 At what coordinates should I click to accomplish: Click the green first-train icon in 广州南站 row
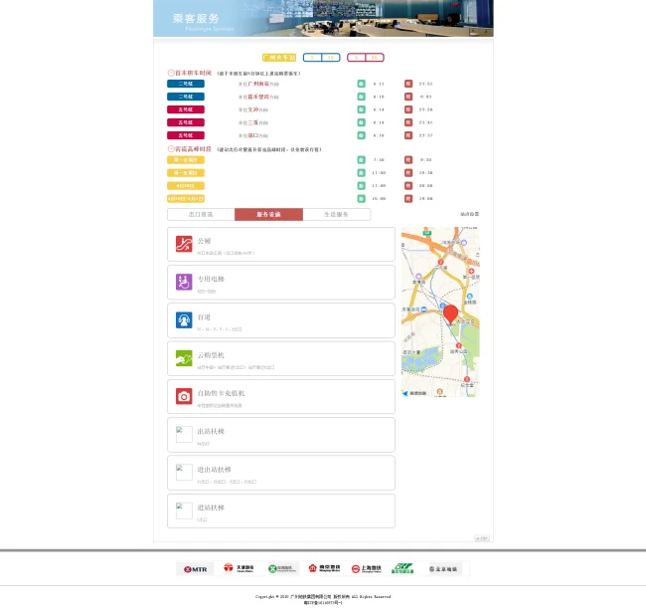click(x=361, y=84)
